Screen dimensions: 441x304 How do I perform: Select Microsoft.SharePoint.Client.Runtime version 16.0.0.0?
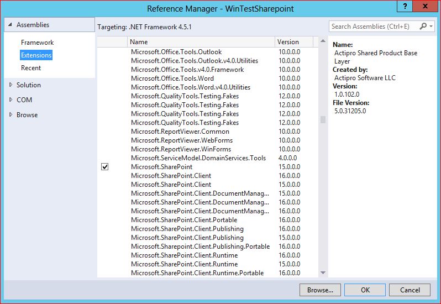(208, 255)
